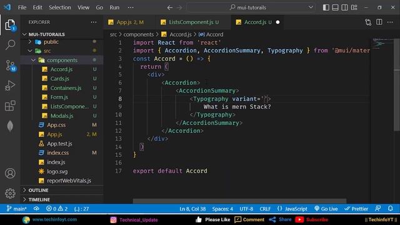Open Changes compare icon in editor toolbar
This screenshot has height=225, width=400.
tap(368, 22)
